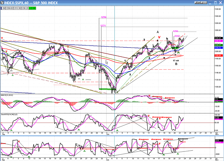Click the 2236 value marker in bottom panel
Viewport: 224px width, 161px height.
(219, 141)
